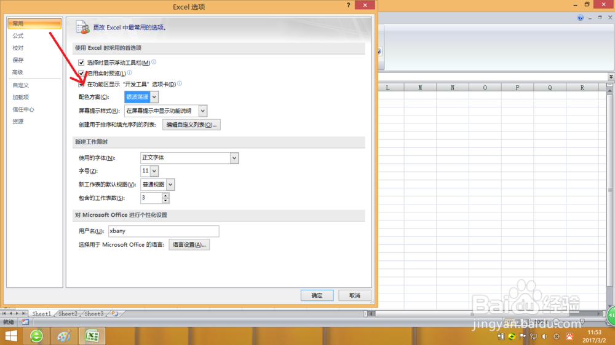Click the volume speaker tray icon

544,336
